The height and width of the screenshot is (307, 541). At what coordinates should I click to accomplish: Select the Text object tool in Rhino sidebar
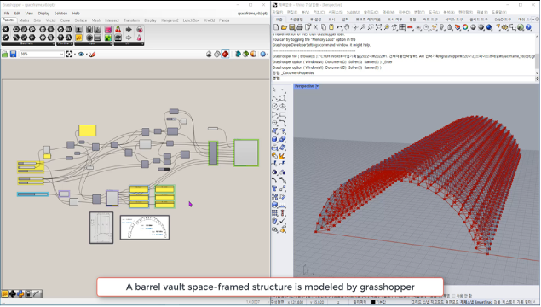pos(274,189)
